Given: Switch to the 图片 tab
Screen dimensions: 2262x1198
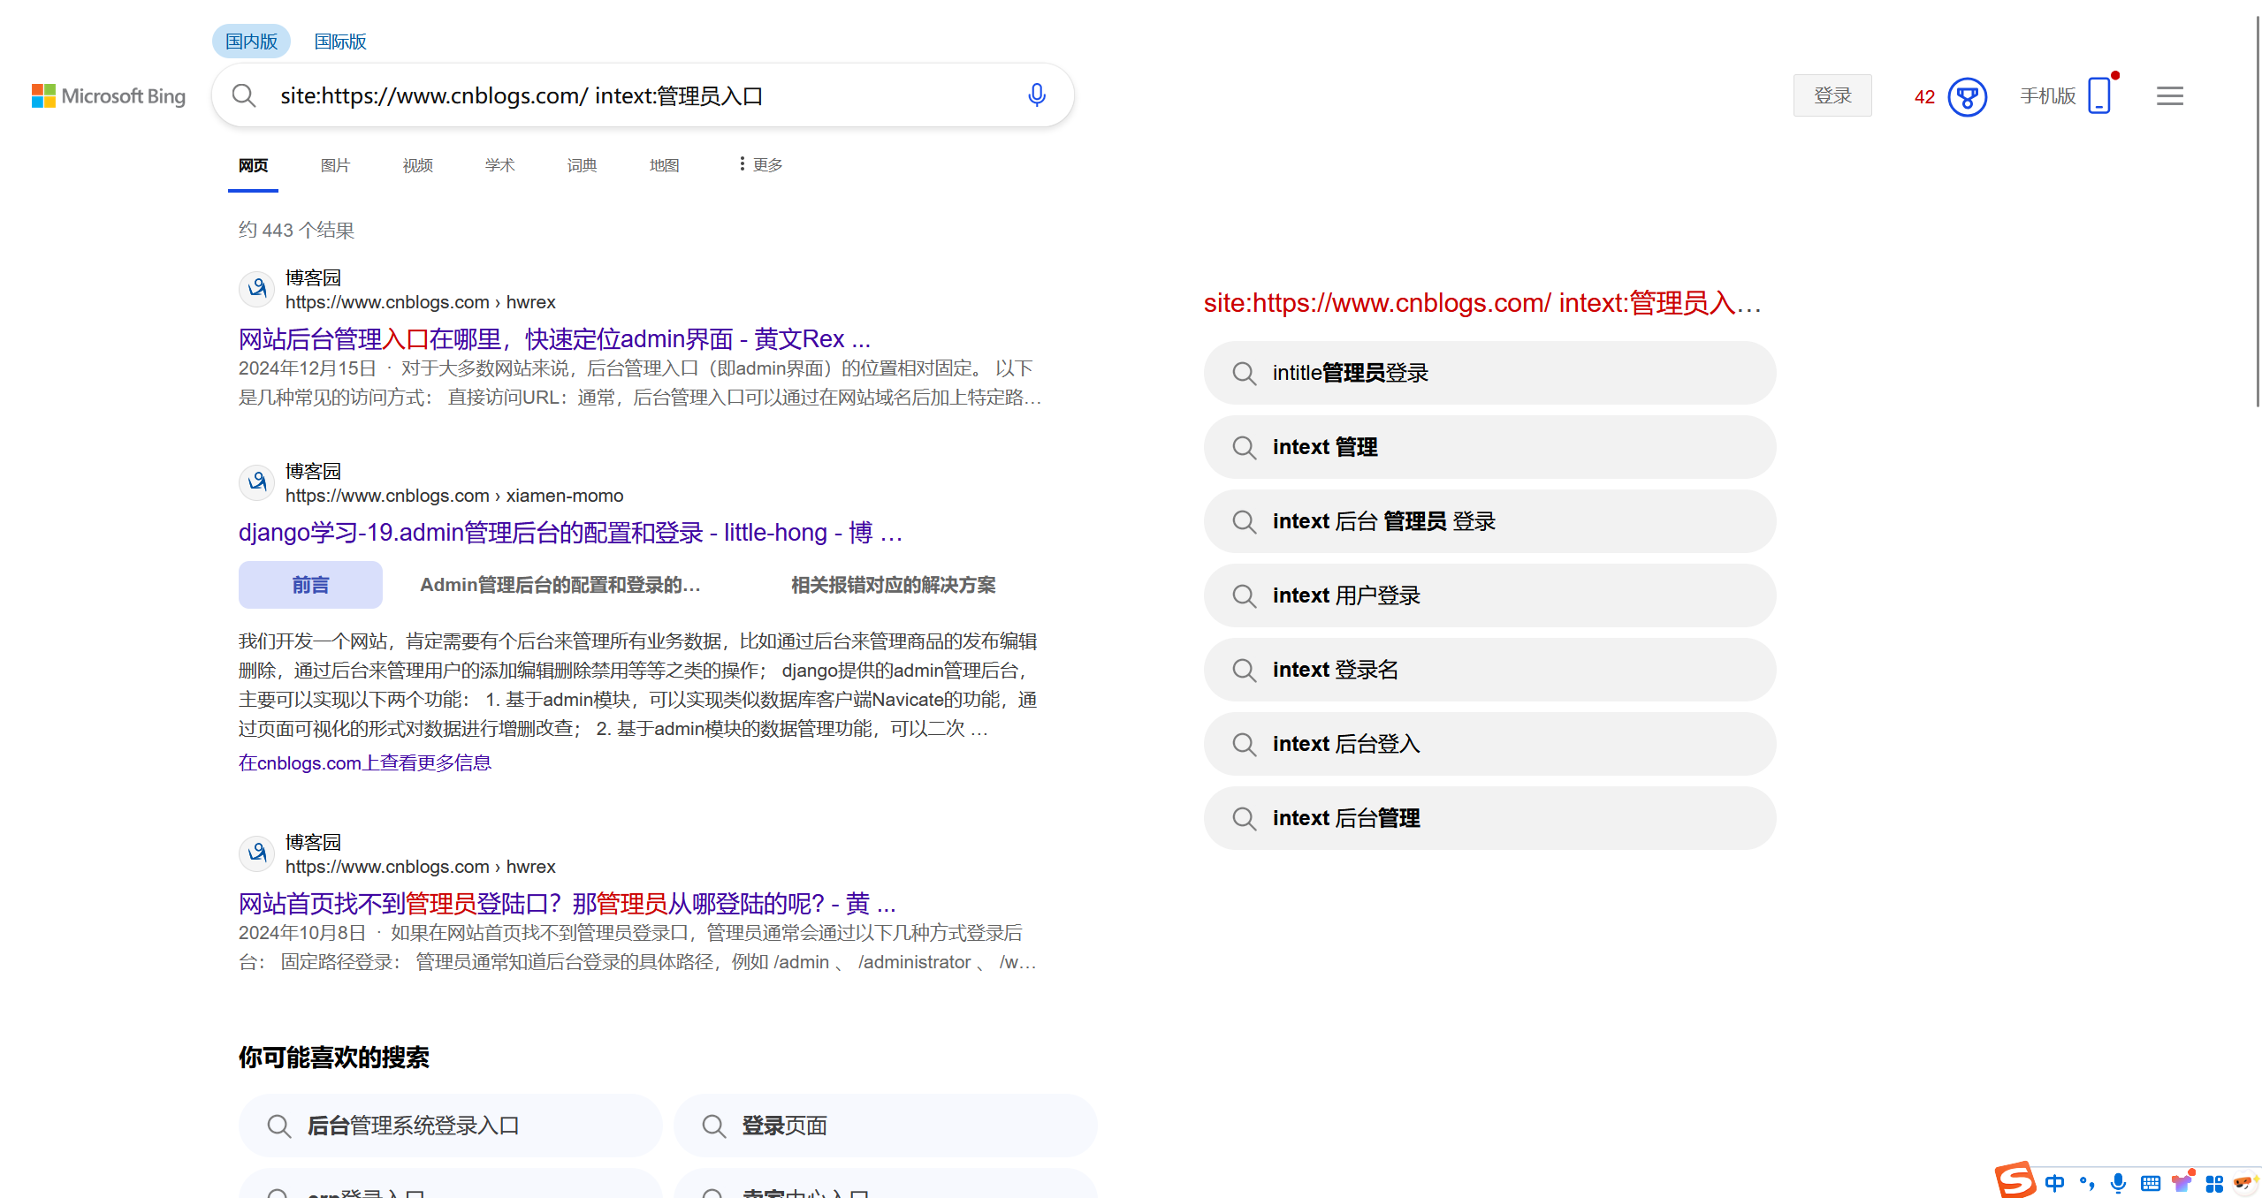Looking at the screenshot, I should [335, 165].
